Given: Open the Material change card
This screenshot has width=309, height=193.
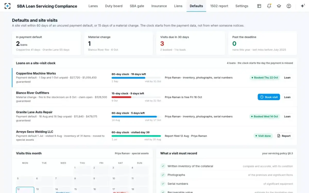Looking at the screenshot, I should tap(118, 43).
